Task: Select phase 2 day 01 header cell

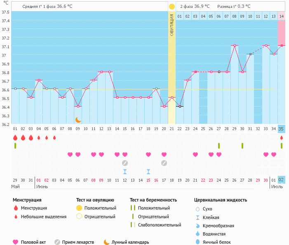Action: pos(180,16)
